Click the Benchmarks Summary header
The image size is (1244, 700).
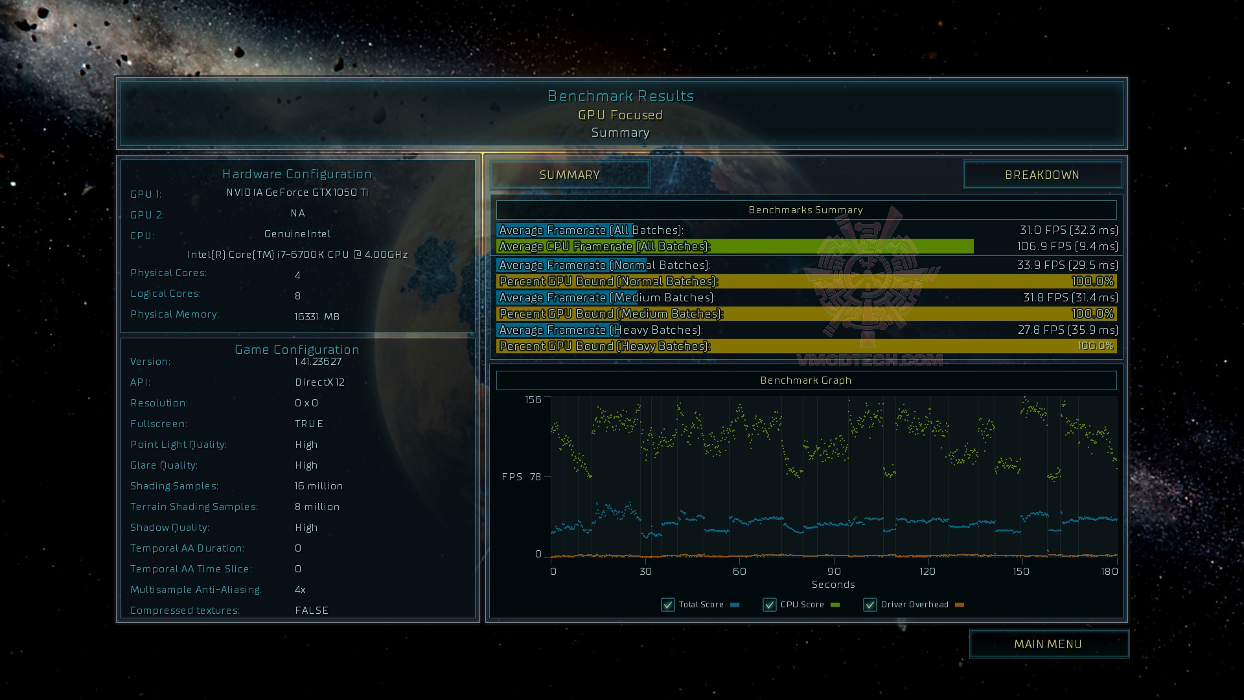click(805, 210)
